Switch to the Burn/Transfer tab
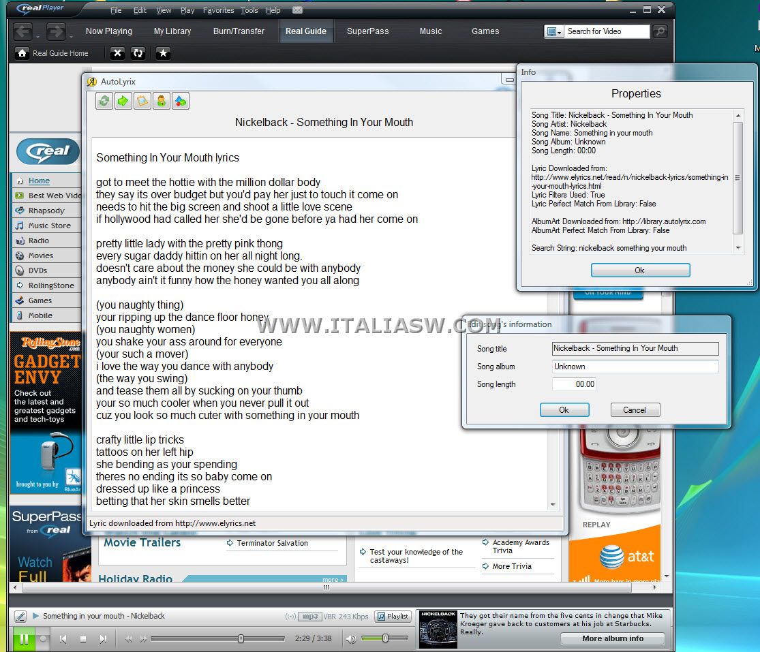Screen dimensions: 760x652 [x=239, y=31]
